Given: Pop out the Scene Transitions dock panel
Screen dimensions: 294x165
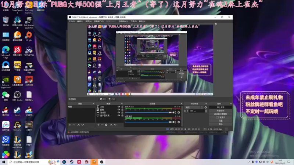Looking at the screenshot, I should 206,104.
